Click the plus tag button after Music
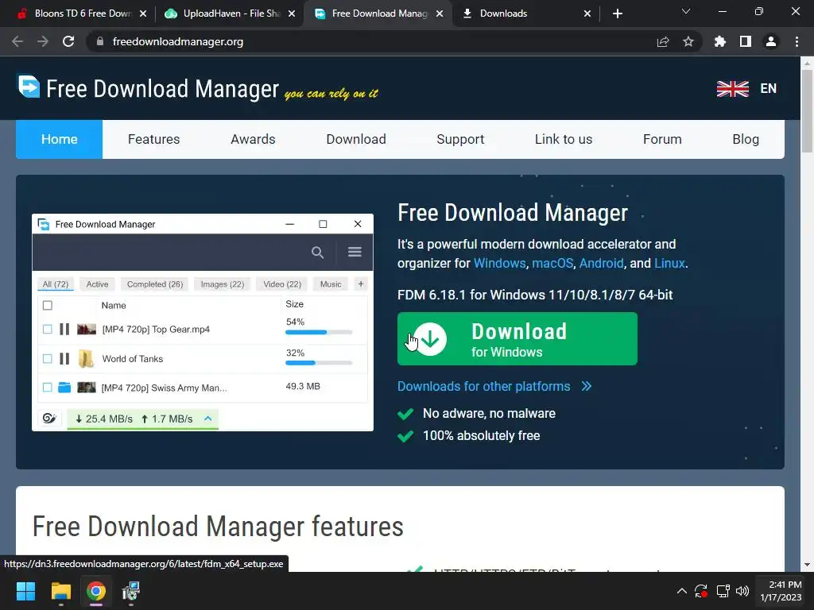 coord(361,284)
